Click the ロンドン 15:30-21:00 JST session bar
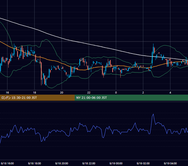Screen dimensions: 188x166 37,98
